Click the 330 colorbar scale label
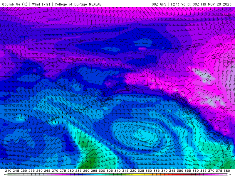The height and width of the screenshot is (176, 235). (149, 171)
